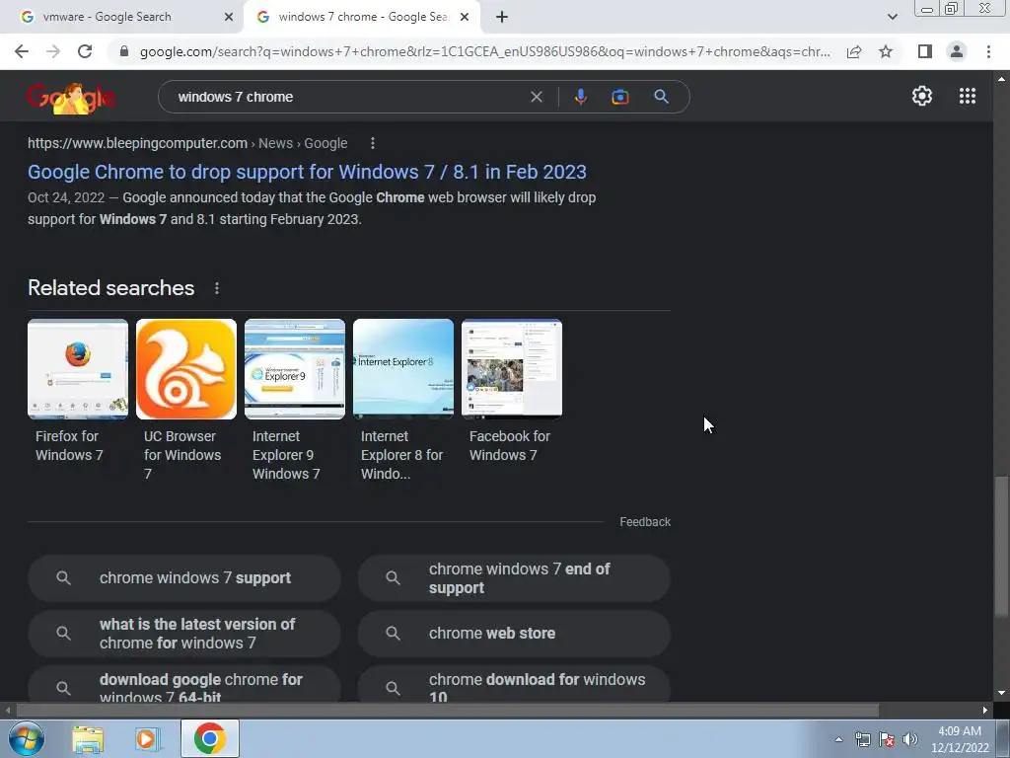
Task: Open the volume control tray icon
Action: tap(910, 739)
